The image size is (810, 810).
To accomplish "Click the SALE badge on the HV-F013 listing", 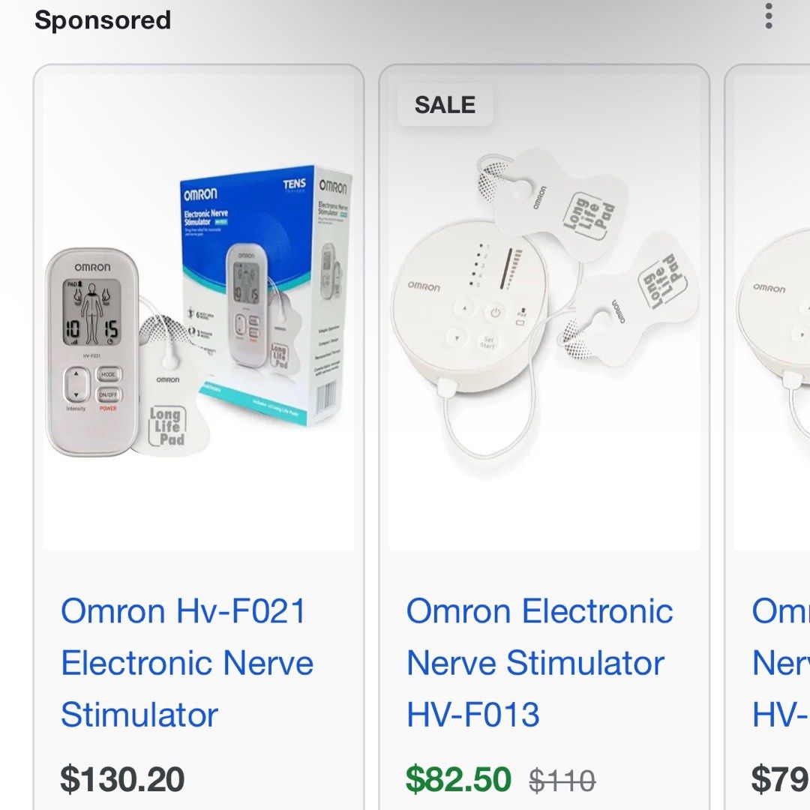I will click(x=445, y=105).
